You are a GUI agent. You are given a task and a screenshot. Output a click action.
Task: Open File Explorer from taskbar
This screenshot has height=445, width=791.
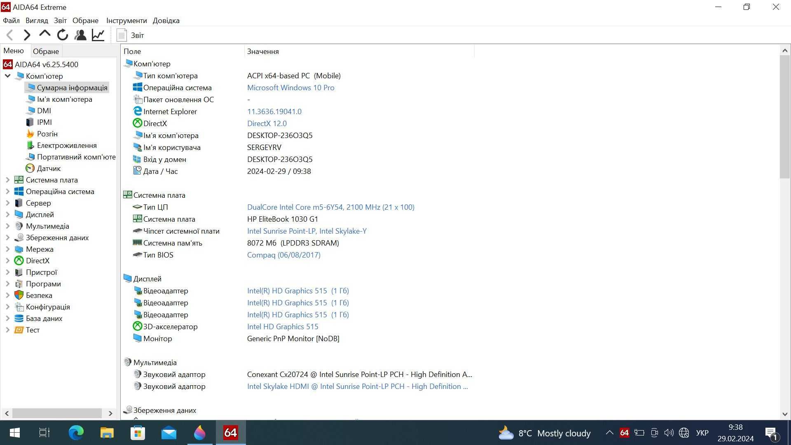click(107, 433)
